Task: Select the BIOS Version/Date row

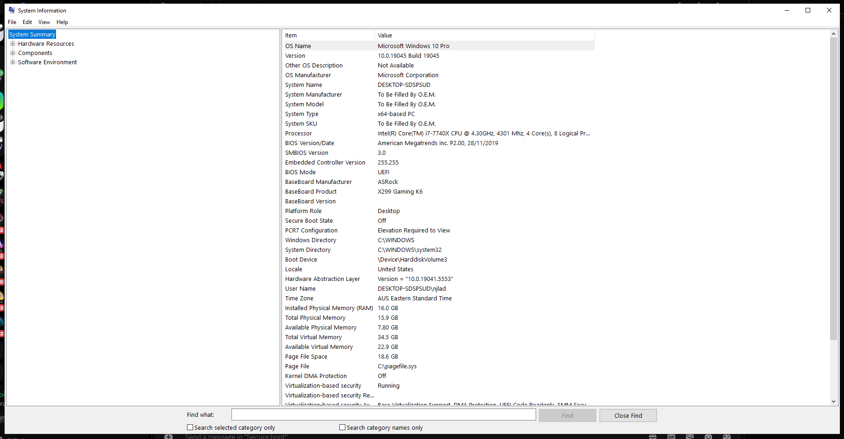Action: 439,143
